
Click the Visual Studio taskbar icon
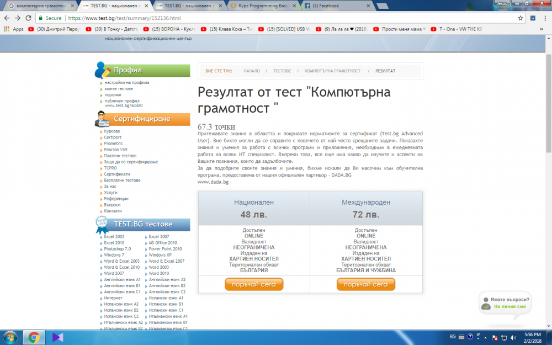tap(57, 337)
